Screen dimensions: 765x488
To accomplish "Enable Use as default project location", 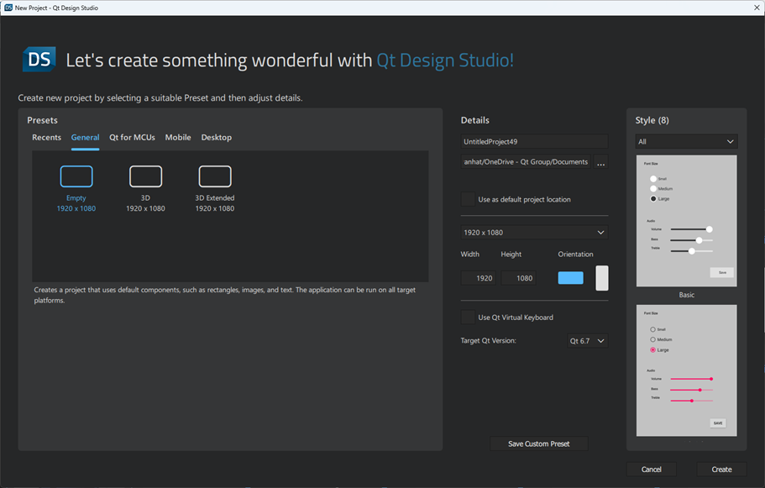I will tap(468, 199).
